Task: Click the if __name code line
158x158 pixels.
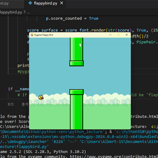Action: click(19, 89)
